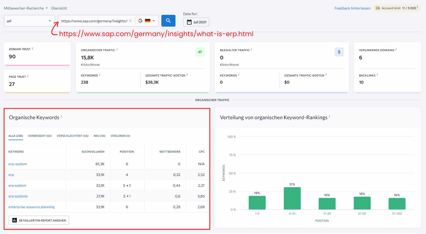
Task: Click the Page Trust value 27
Action: tap(12, 84)
